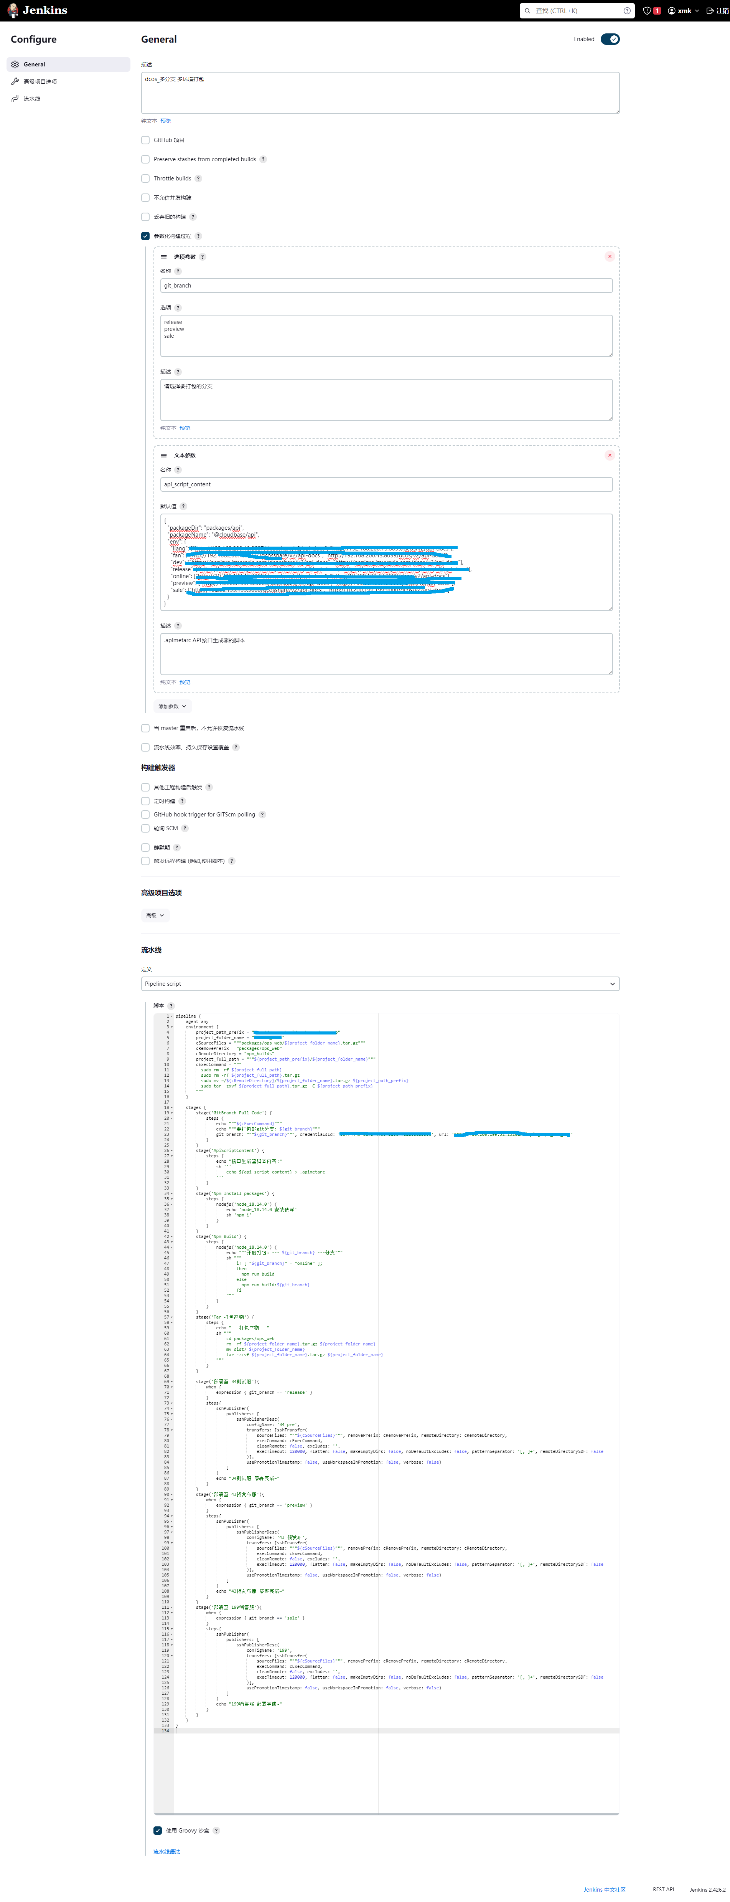The height and width of the screenshot is (1902, 730).
Task: Collapse the code fold at line 18 stages
Action: (172, 1107)
